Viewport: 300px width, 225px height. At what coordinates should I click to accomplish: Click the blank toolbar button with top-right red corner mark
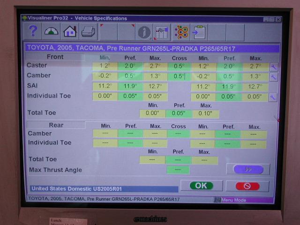coord(126,32)
